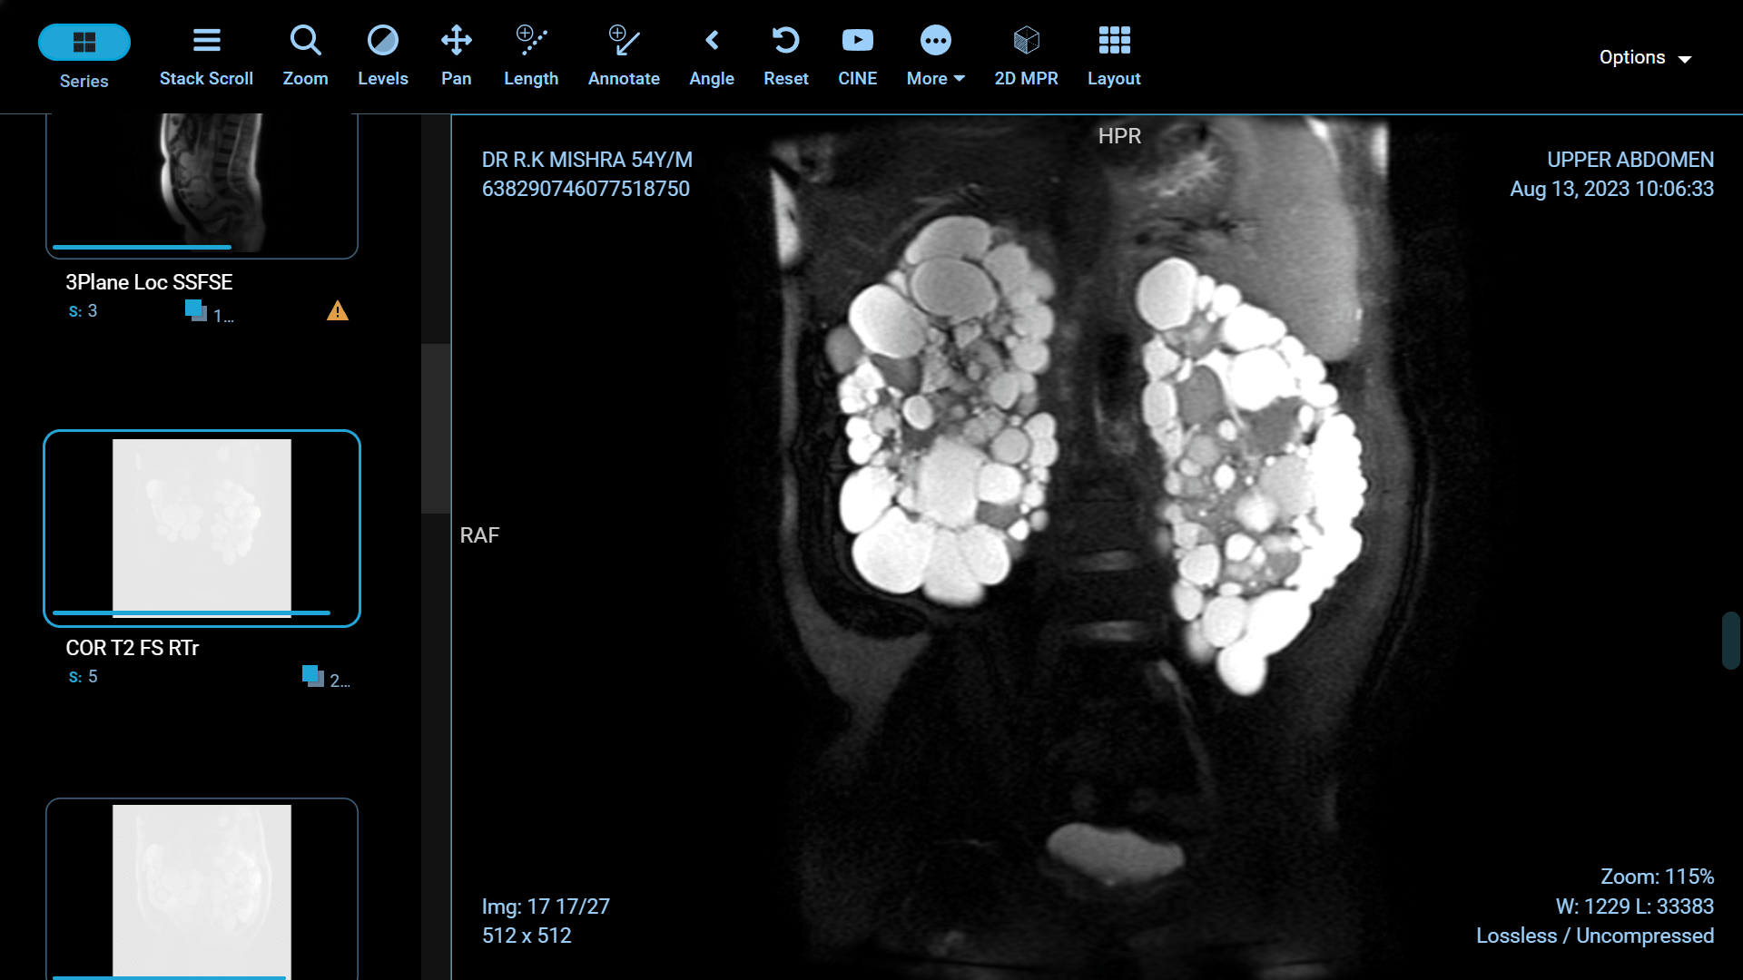The image size is (1743, 980).
Task: Click the warning icon on 3Plane Loc SSFSE
Action: 337,311
